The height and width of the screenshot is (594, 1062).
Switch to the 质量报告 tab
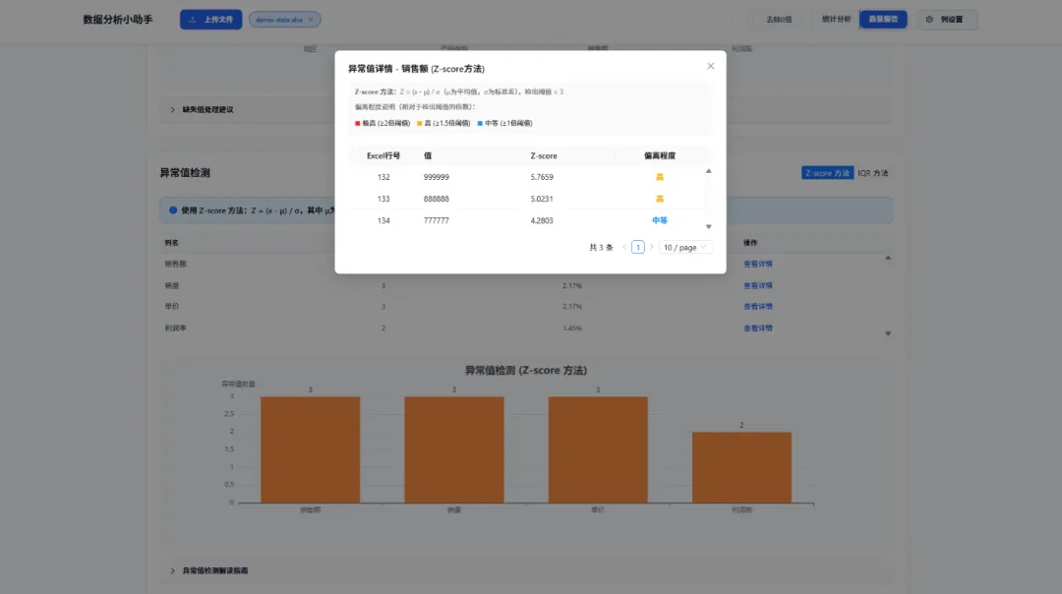883,19
